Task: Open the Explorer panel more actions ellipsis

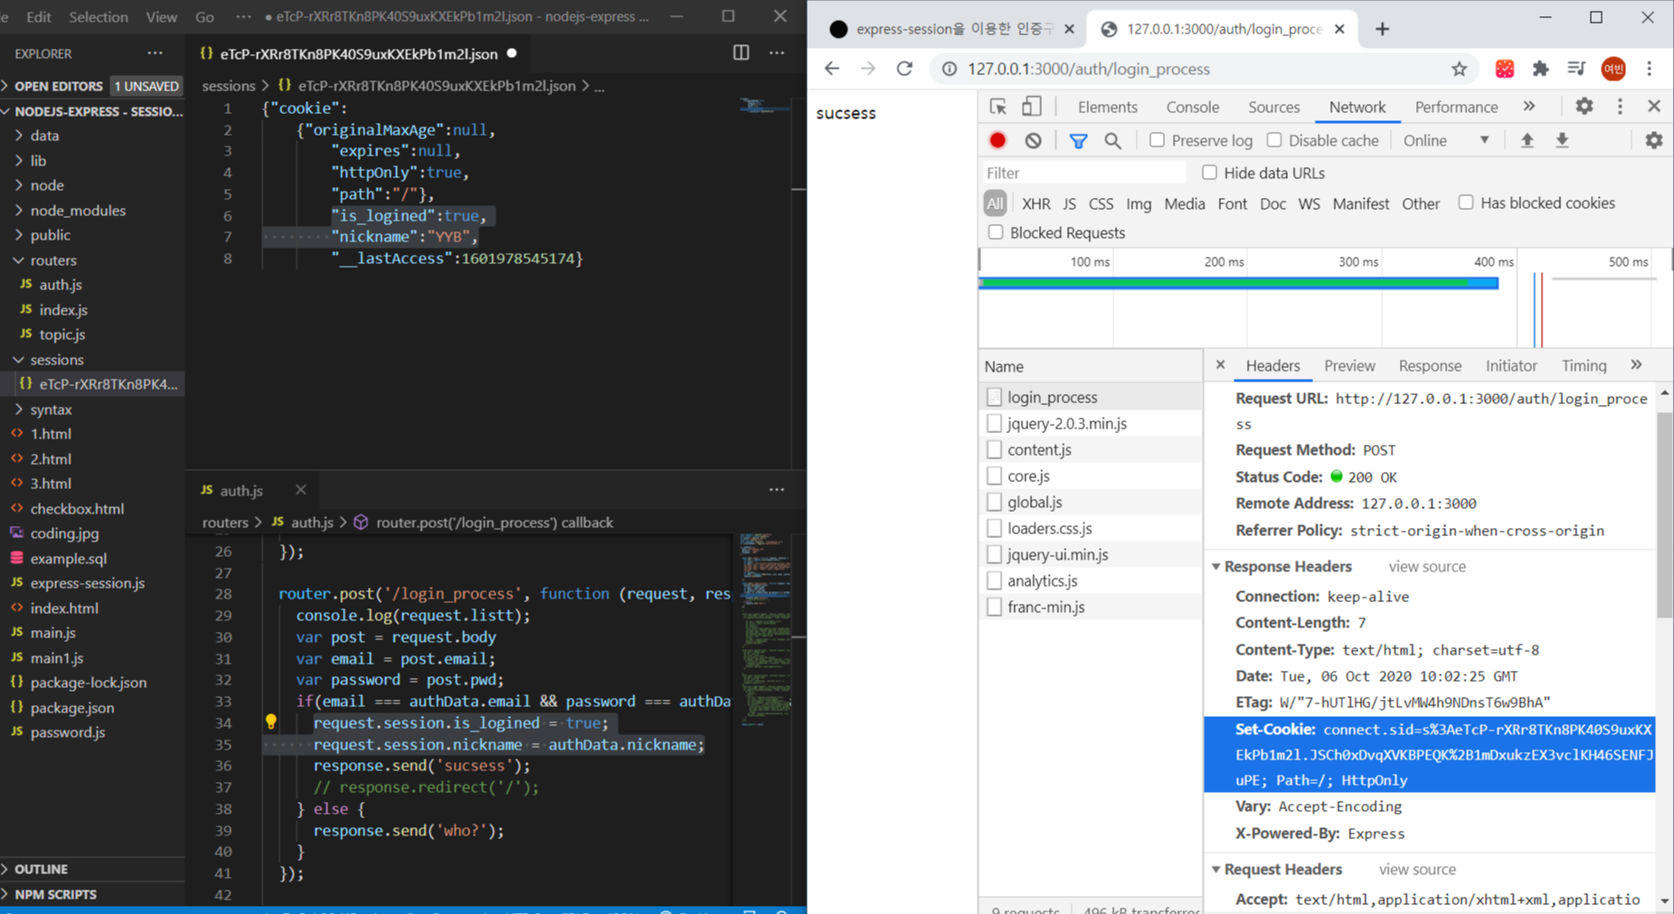Action: click(x=156, y=53)
